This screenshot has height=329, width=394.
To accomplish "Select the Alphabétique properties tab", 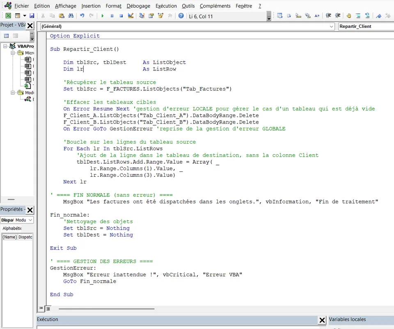I will coord(12,228).
